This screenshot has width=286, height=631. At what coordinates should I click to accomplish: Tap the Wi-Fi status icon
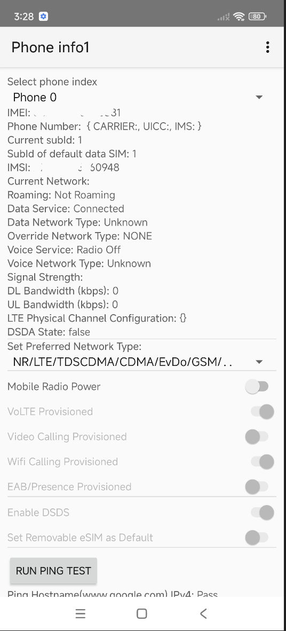pos(239,17)
